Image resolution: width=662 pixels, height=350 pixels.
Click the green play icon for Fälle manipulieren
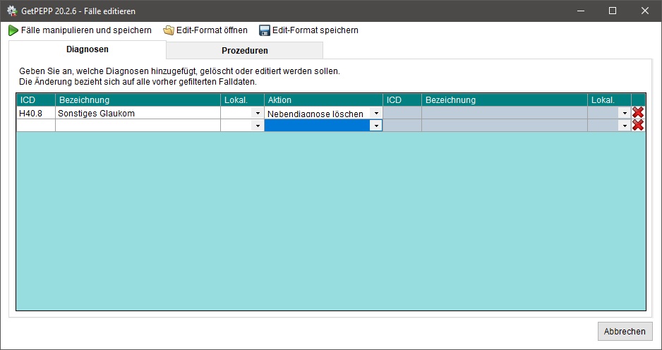click(x=13, y=30)
